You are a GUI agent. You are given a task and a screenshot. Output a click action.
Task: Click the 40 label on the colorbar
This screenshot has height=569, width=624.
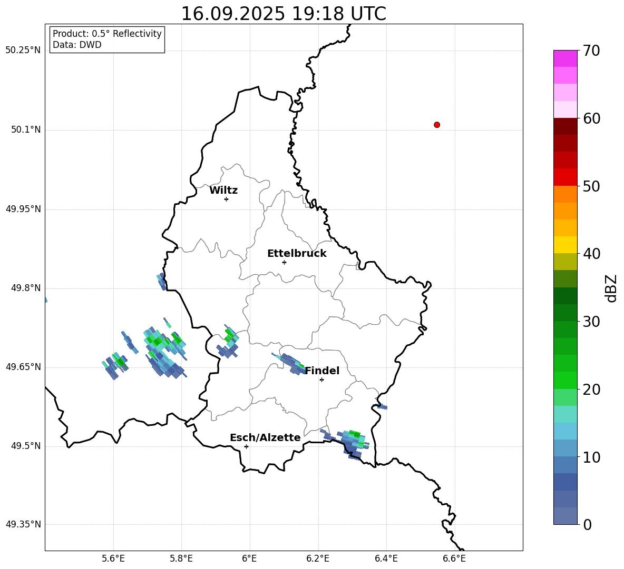click(591, 254)
